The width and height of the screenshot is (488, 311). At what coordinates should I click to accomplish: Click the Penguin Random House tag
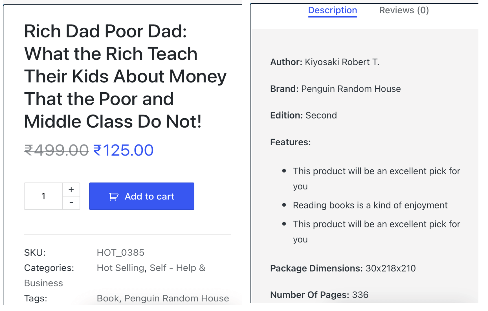[x=176, y=298]
